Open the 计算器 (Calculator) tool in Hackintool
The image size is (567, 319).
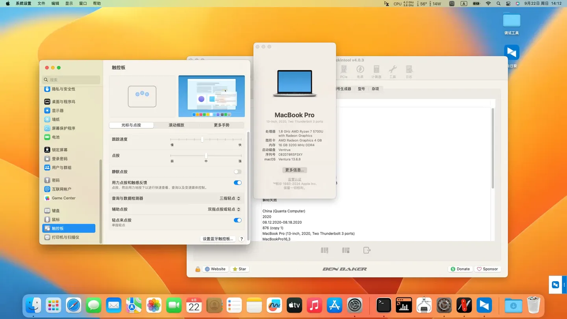coord(376,71)
